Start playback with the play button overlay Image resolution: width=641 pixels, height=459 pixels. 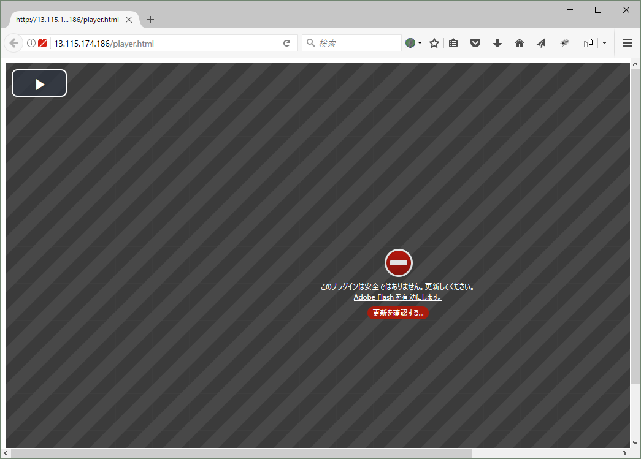39,83
